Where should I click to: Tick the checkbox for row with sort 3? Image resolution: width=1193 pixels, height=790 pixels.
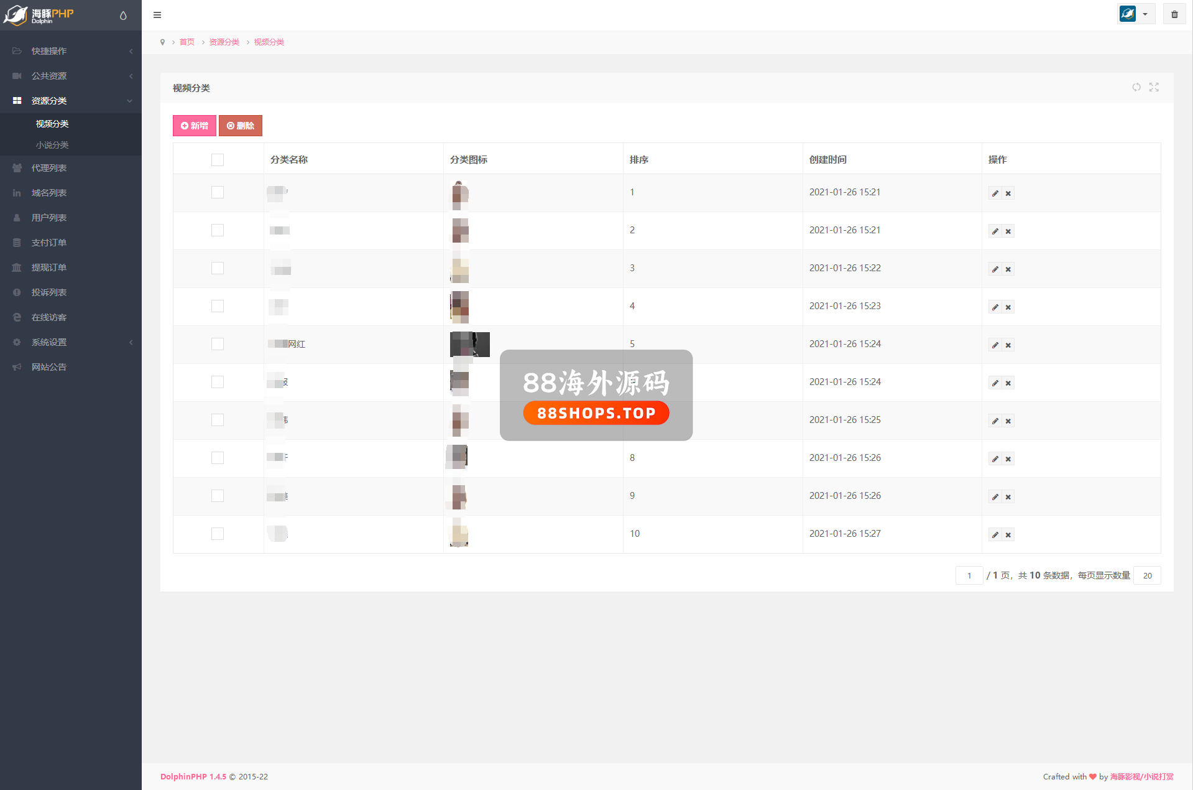218,268
